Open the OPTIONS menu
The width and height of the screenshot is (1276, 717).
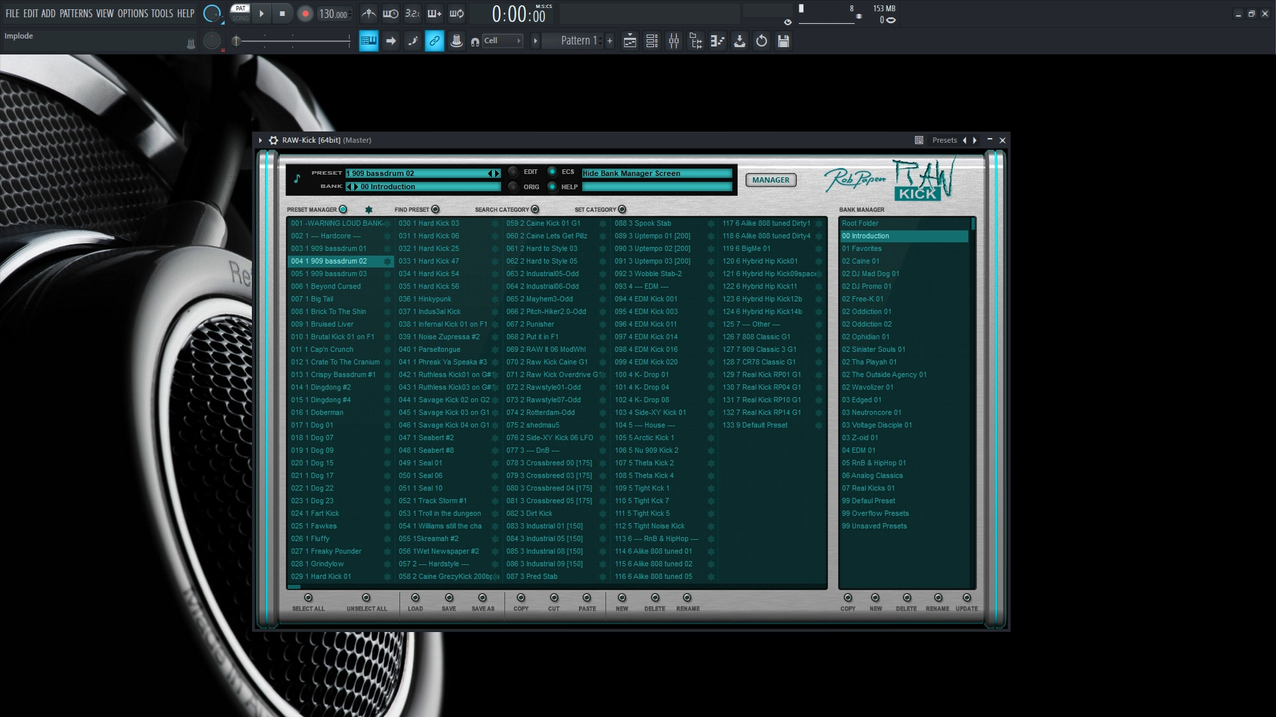[x=133, y=13]
